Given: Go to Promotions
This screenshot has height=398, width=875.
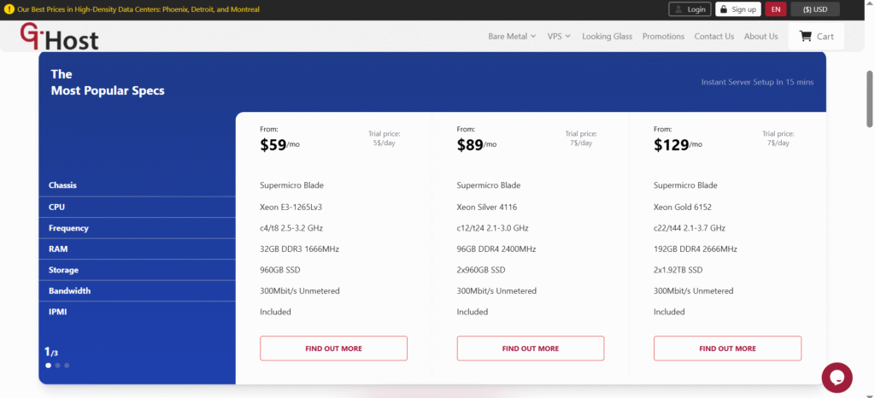Looking at the screenshot, I should tap(663, 36).
